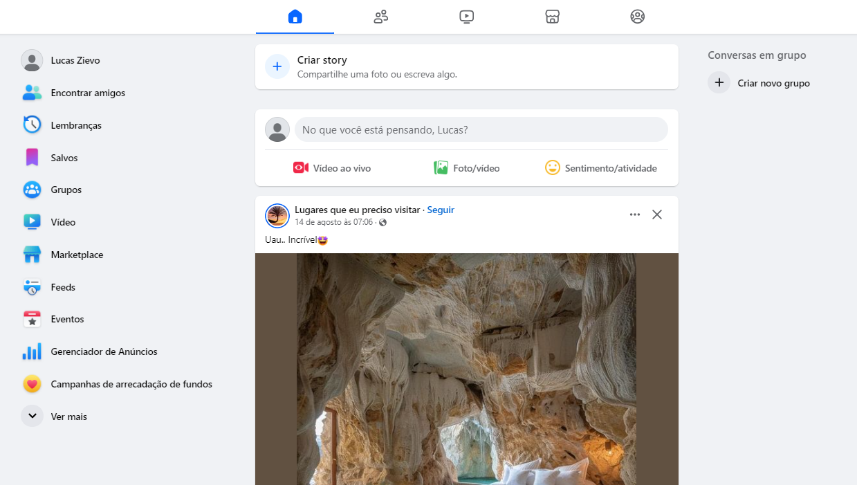
Task: Click 'Compartilhe uma foto ou escreva algo.' text
Action: [x=377, y=74]
